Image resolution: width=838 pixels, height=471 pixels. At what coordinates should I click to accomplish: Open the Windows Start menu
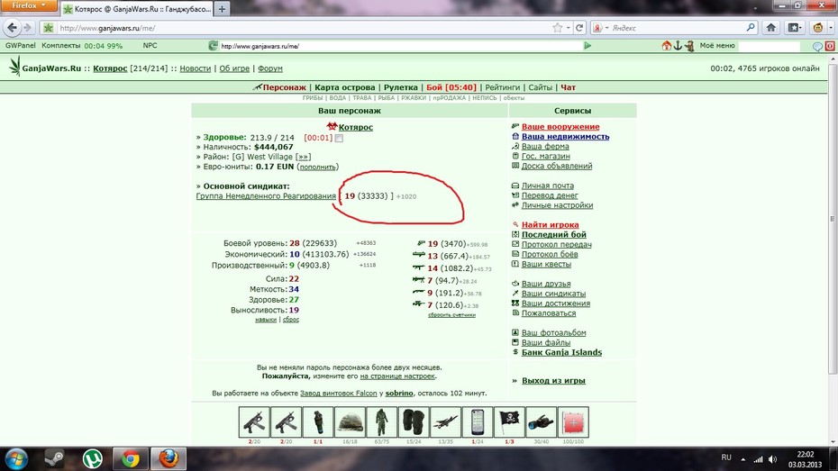tap(16, 458)
